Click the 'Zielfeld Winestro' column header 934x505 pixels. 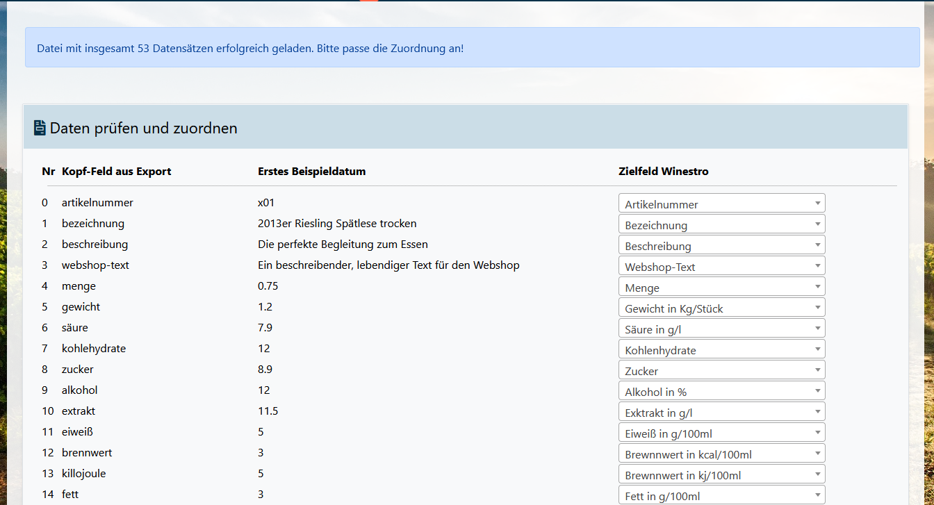(663, 172)
